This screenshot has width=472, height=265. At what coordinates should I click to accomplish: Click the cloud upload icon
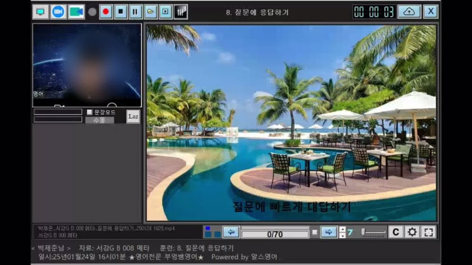coord(409,11)
